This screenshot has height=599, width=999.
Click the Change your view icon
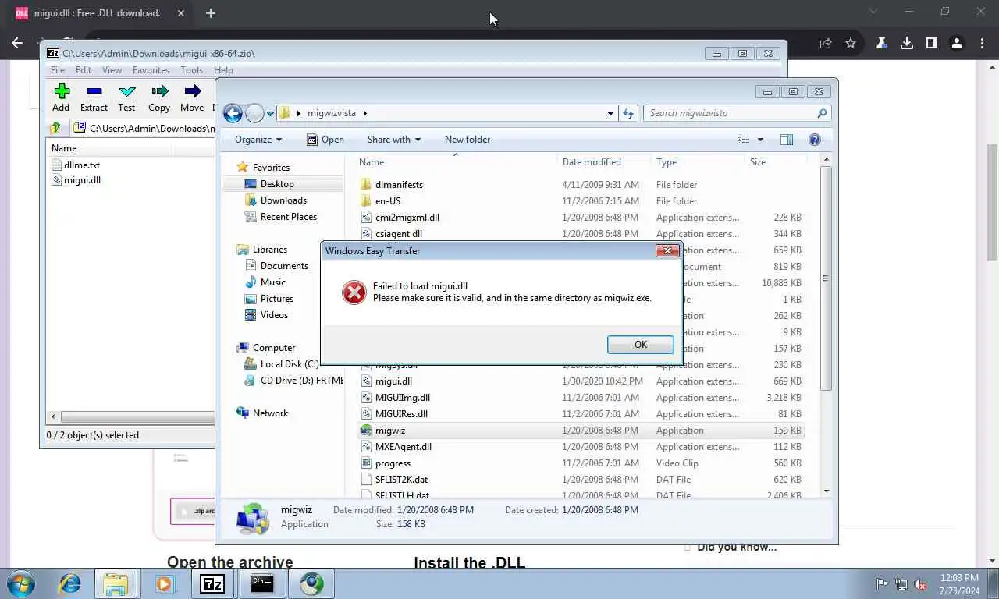744,140
